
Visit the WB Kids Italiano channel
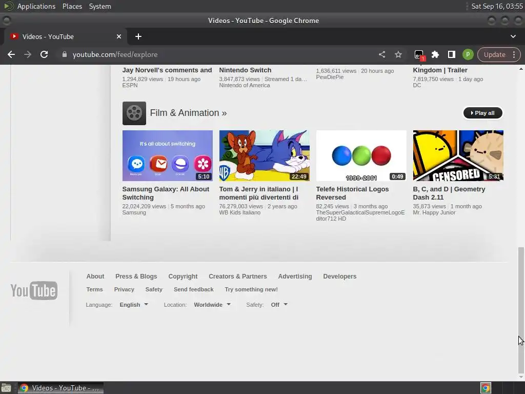[240, 212]
